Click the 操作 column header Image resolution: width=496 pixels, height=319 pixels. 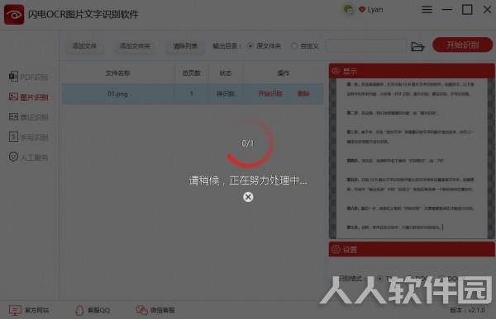pos(283,73)
